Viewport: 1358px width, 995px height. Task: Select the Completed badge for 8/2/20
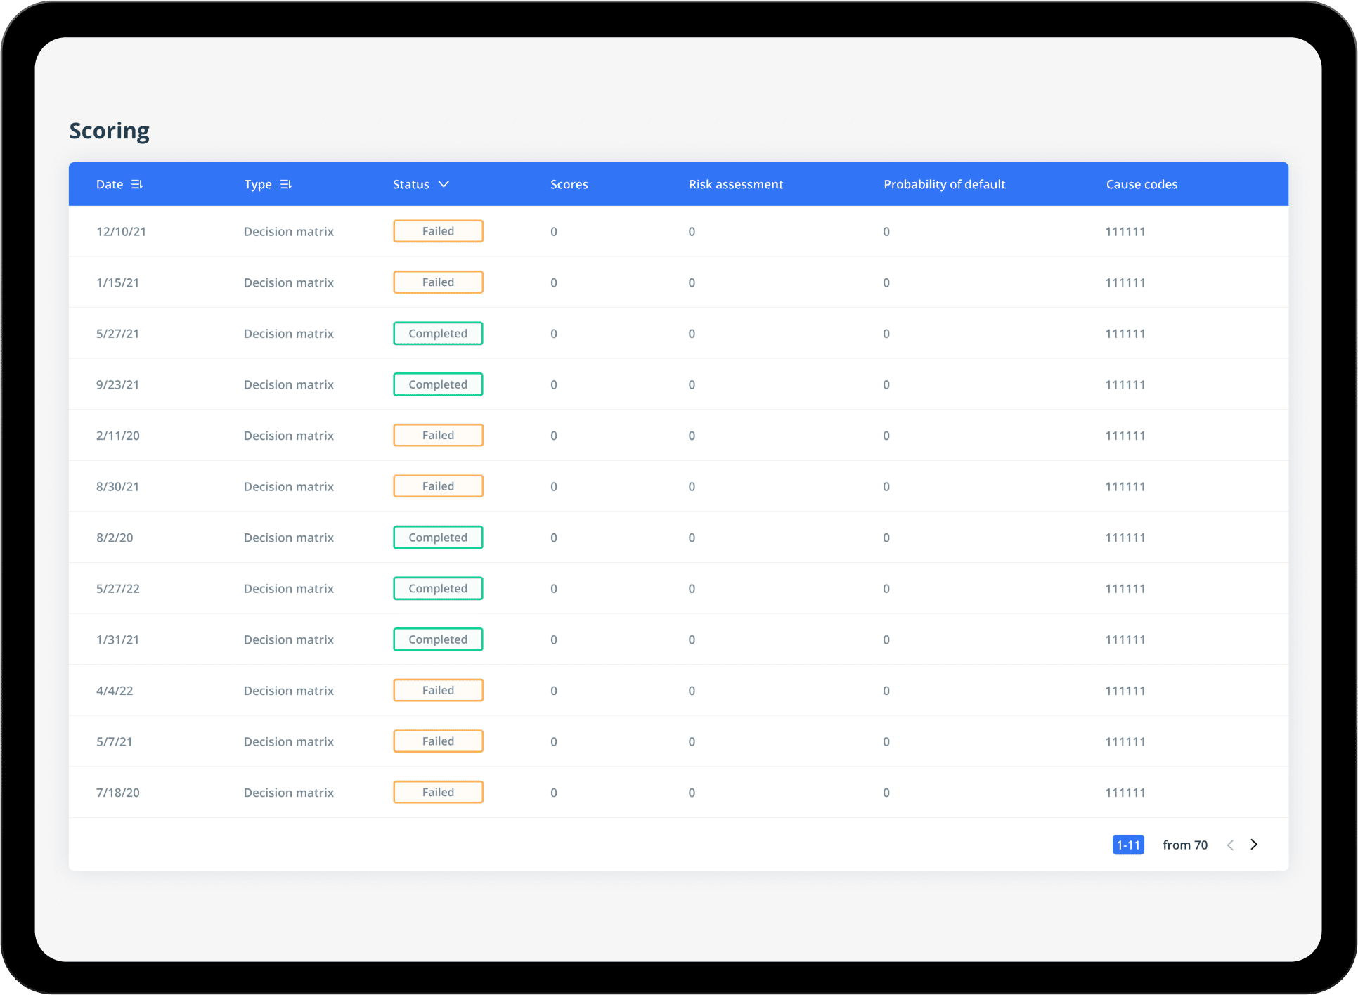pos(438,538)
